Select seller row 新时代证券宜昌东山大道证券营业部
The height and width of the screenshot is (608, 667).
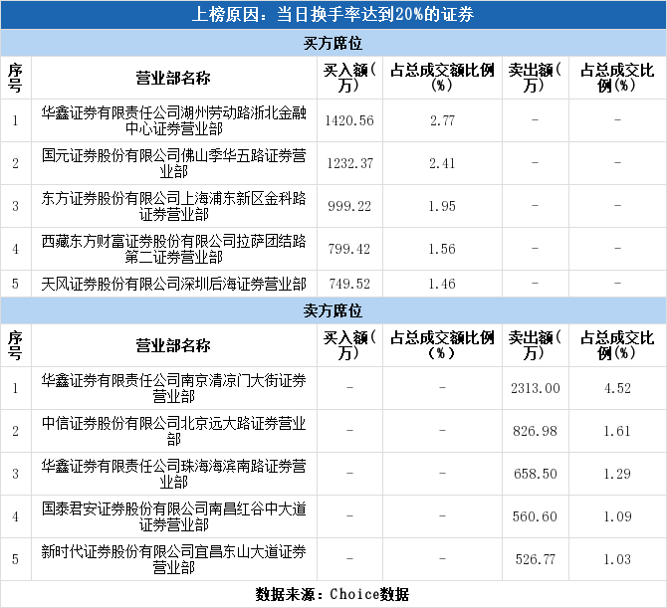click(333, 559)
